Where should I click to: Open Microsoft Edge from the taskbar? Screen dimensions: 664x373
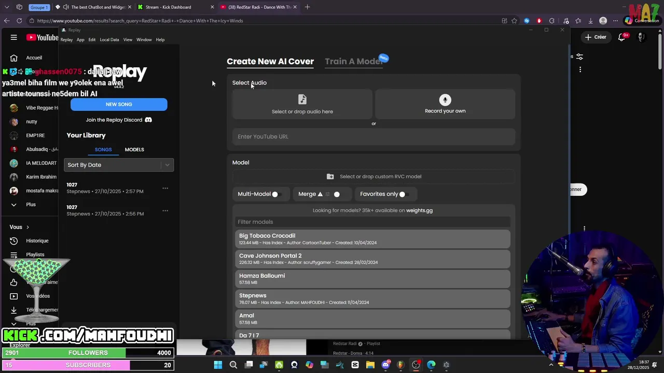click(431, 365)
